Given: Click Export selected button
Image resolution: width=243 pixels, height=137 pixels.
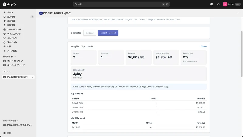Looking at the screenshot, I should point(108,33).
